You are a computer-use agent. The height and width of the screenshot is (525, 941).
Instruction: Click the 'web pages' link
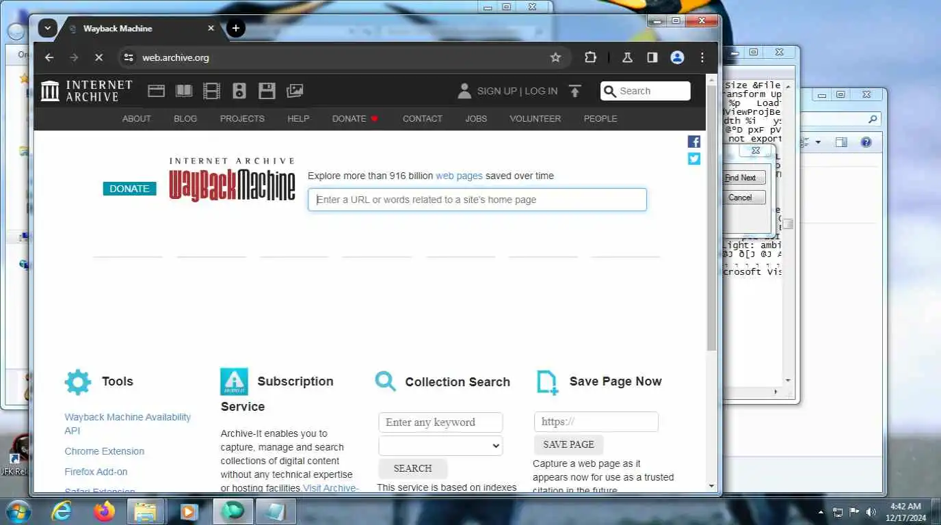tap(459, 176)
